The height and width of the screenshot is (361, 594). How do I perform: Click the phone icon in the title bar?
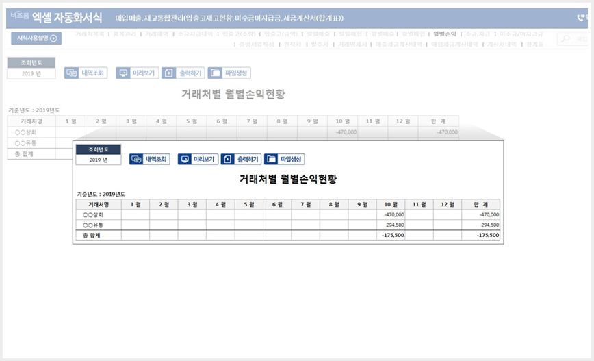581,18
